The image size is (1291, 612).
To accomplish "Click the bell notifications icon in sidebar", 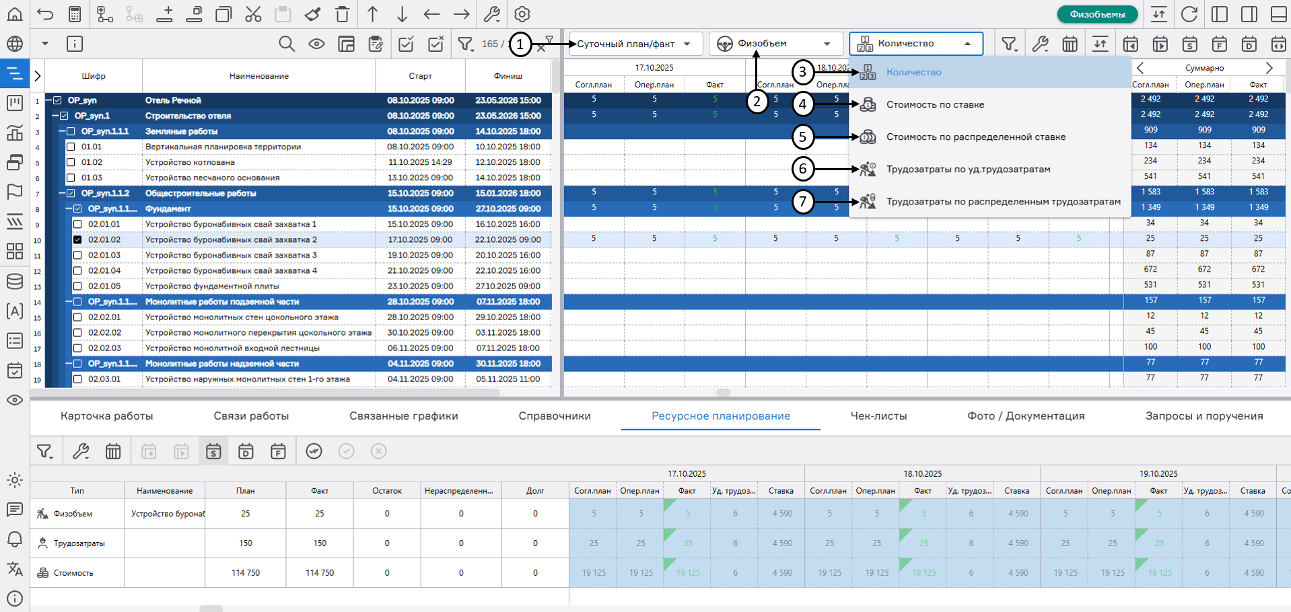I will tap(15, 539).
